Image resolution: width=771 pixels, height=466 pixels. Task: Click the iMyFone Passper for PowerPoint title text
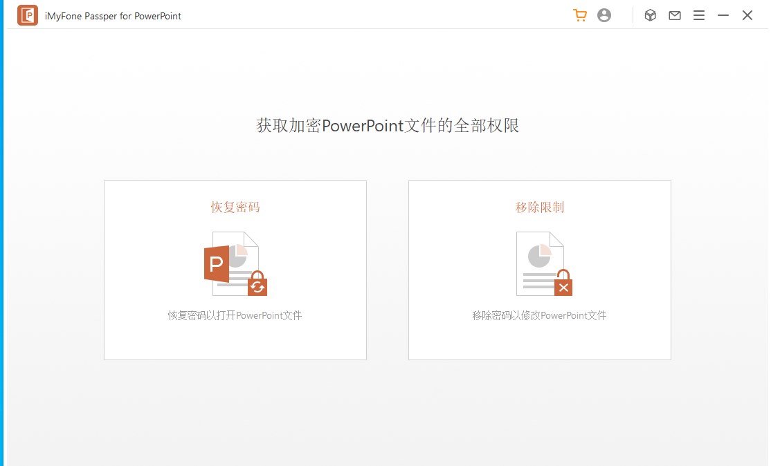(x=112, y=15)
